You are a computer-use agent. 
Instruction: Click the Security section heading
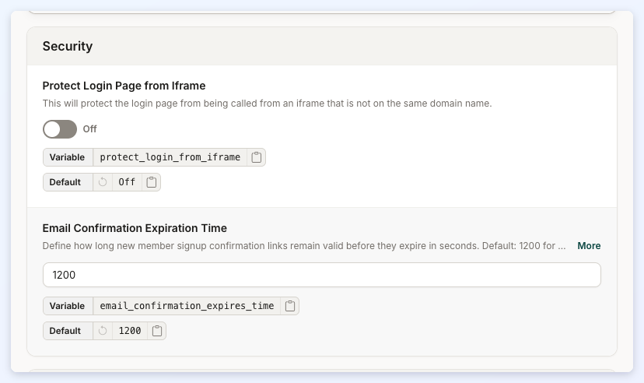[68, 46]
